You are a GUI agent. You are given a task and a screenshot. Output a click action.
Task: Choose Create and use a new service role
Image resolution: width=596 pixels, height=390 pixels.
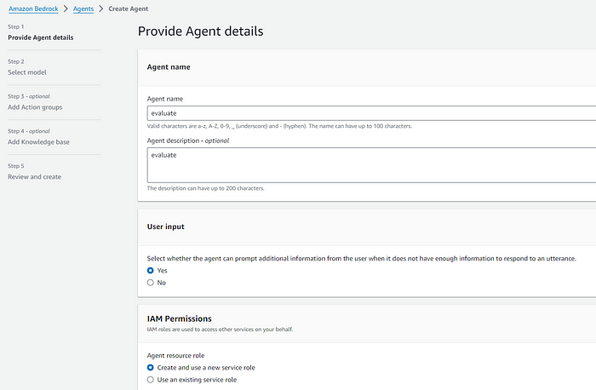coord(151,368)
